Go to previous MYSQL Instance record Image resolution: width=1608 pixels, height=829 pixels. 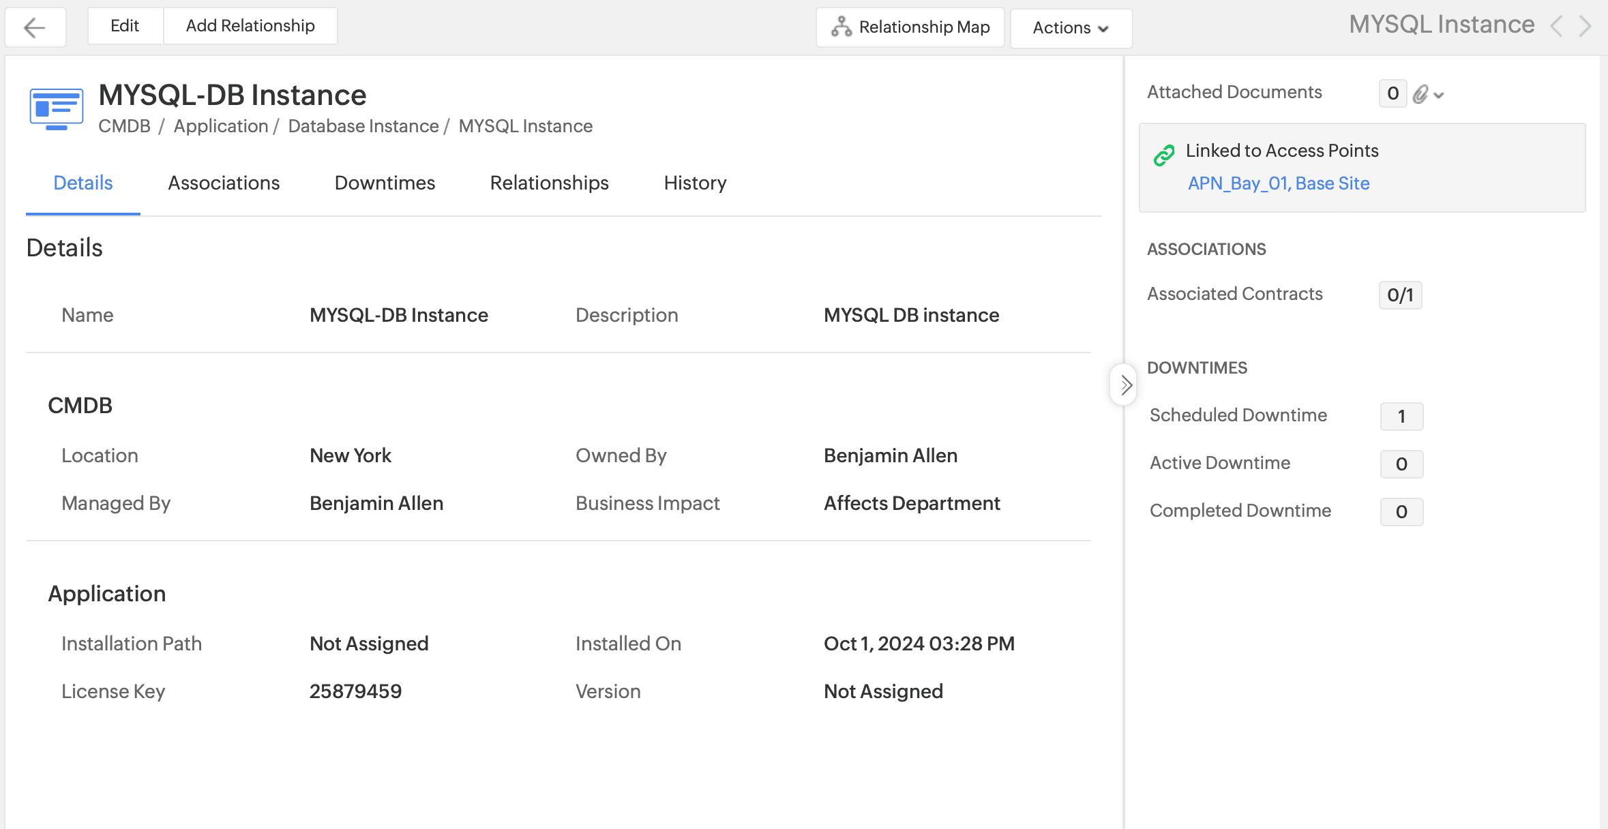click(x=1556, y=27)
